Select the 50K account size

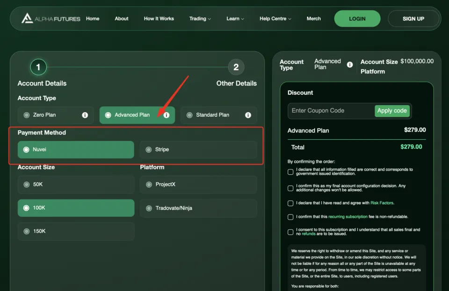pos(75,185)
